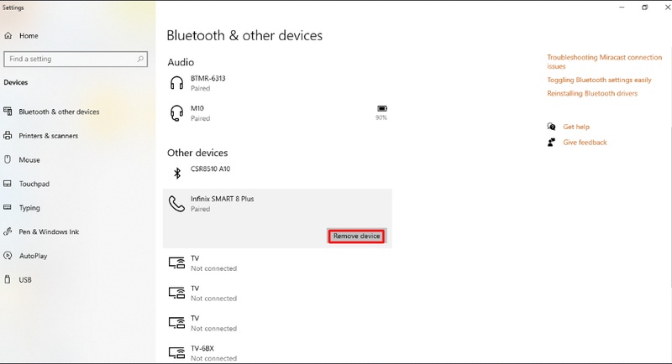Minimize the Settings window
The width and height of the screenshot is (672, 364).
point(622,8)
